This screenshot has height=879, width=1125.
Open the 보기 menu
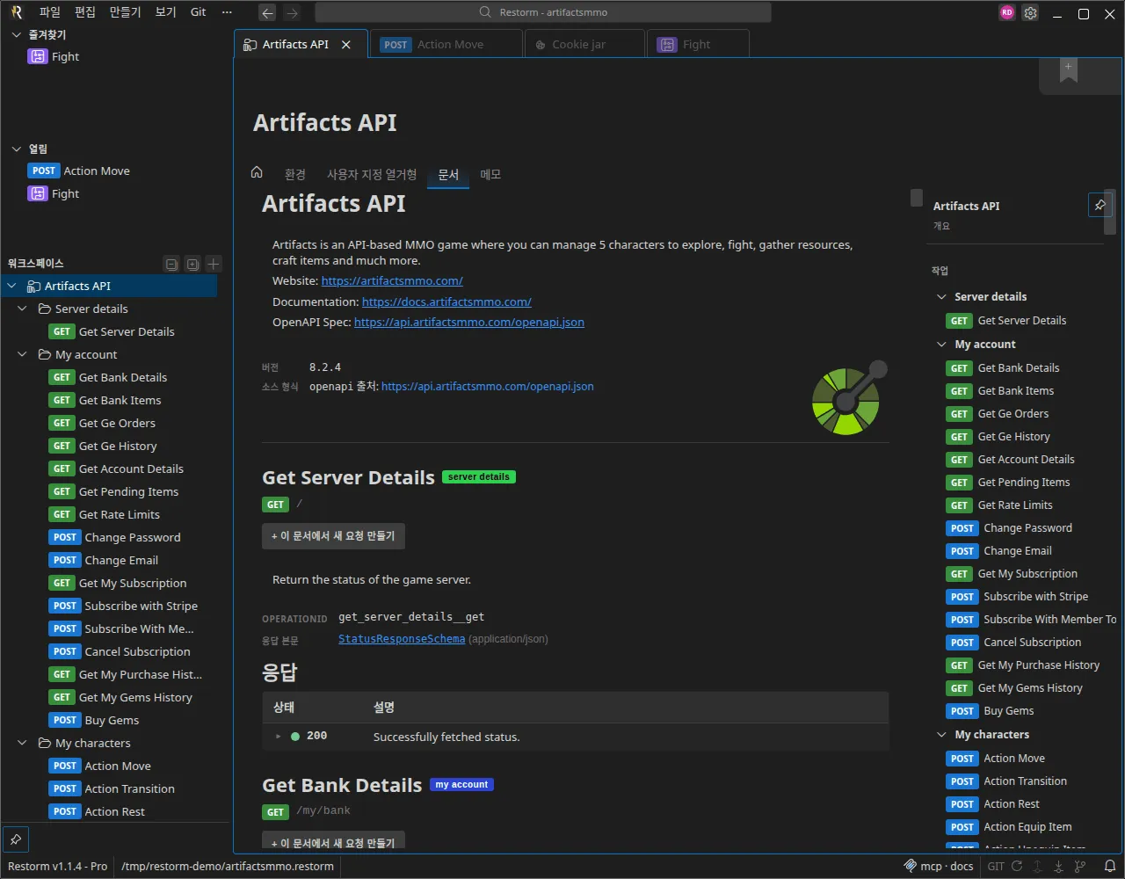pyautogui.click(x=166, y=12)
